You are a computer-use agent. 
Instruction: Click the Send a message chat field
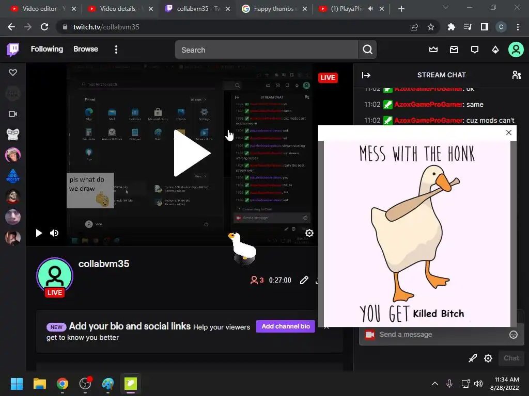tap(442, 334)
